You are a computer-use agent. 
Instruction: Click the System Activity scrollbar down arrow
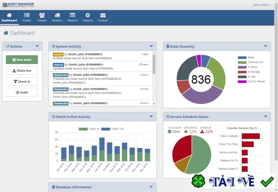154,103
